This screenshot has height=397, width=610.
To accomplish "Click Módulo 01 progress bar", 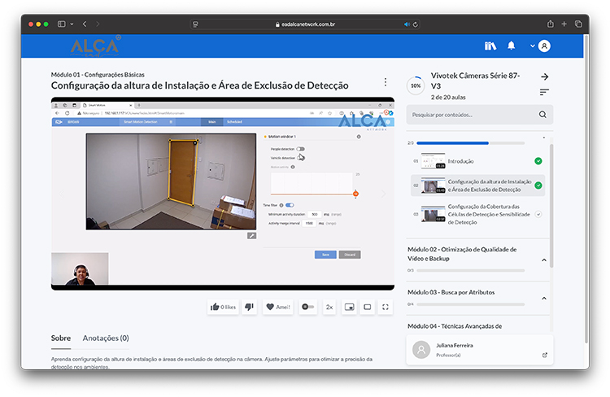I will pos(470,143).
